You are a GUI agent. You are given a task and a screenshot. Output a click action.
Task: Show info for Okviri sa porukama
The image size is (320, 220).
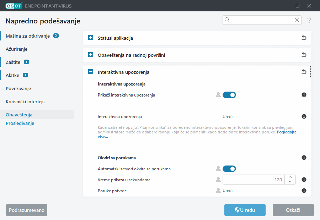(304, 158)
